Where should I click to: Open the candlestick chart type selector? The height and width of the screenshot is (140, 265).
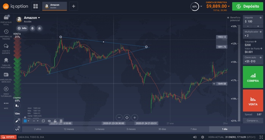(17, 106)
